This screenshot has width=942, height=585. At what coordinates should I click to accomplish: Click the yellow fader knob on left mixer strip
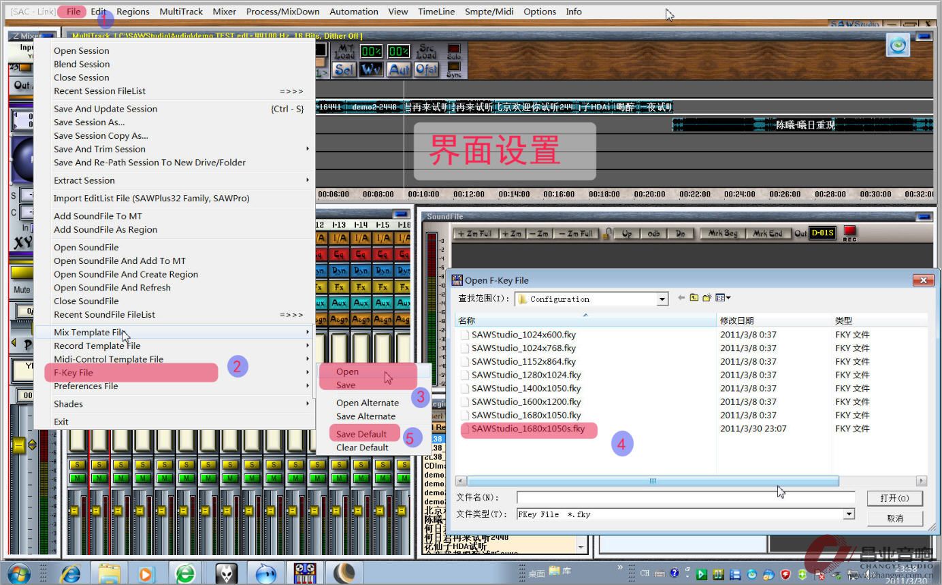(19, 446)
